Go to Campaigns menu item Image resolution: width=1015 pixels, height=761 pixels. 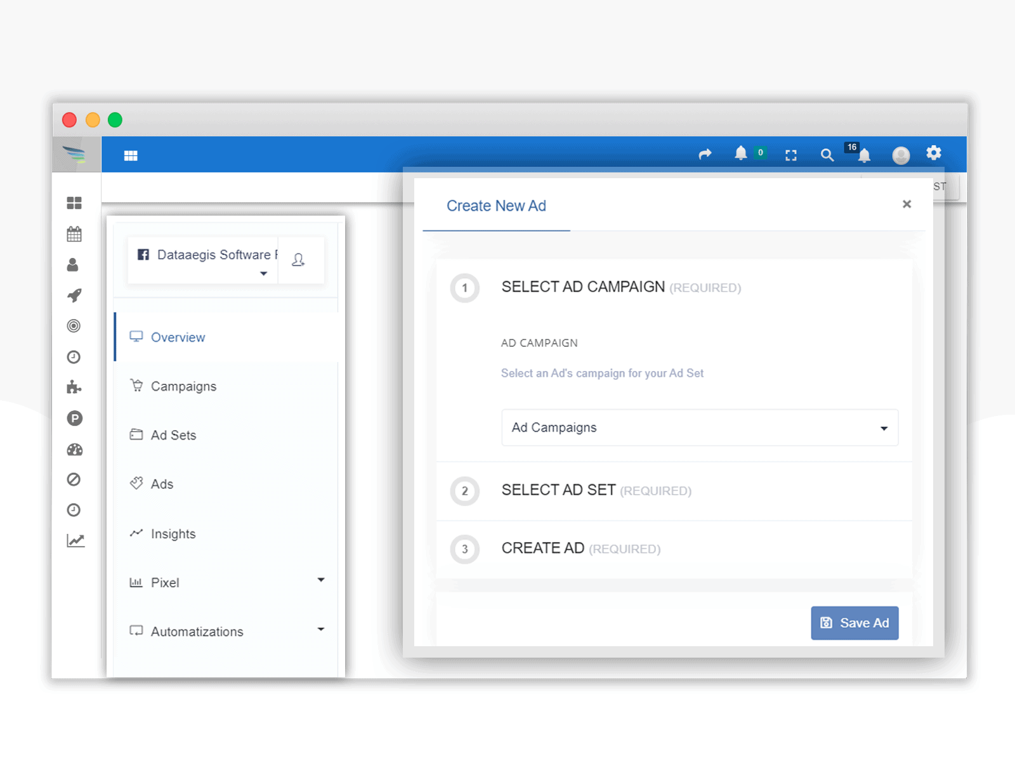pyautogui.click(x=226, y=386)
